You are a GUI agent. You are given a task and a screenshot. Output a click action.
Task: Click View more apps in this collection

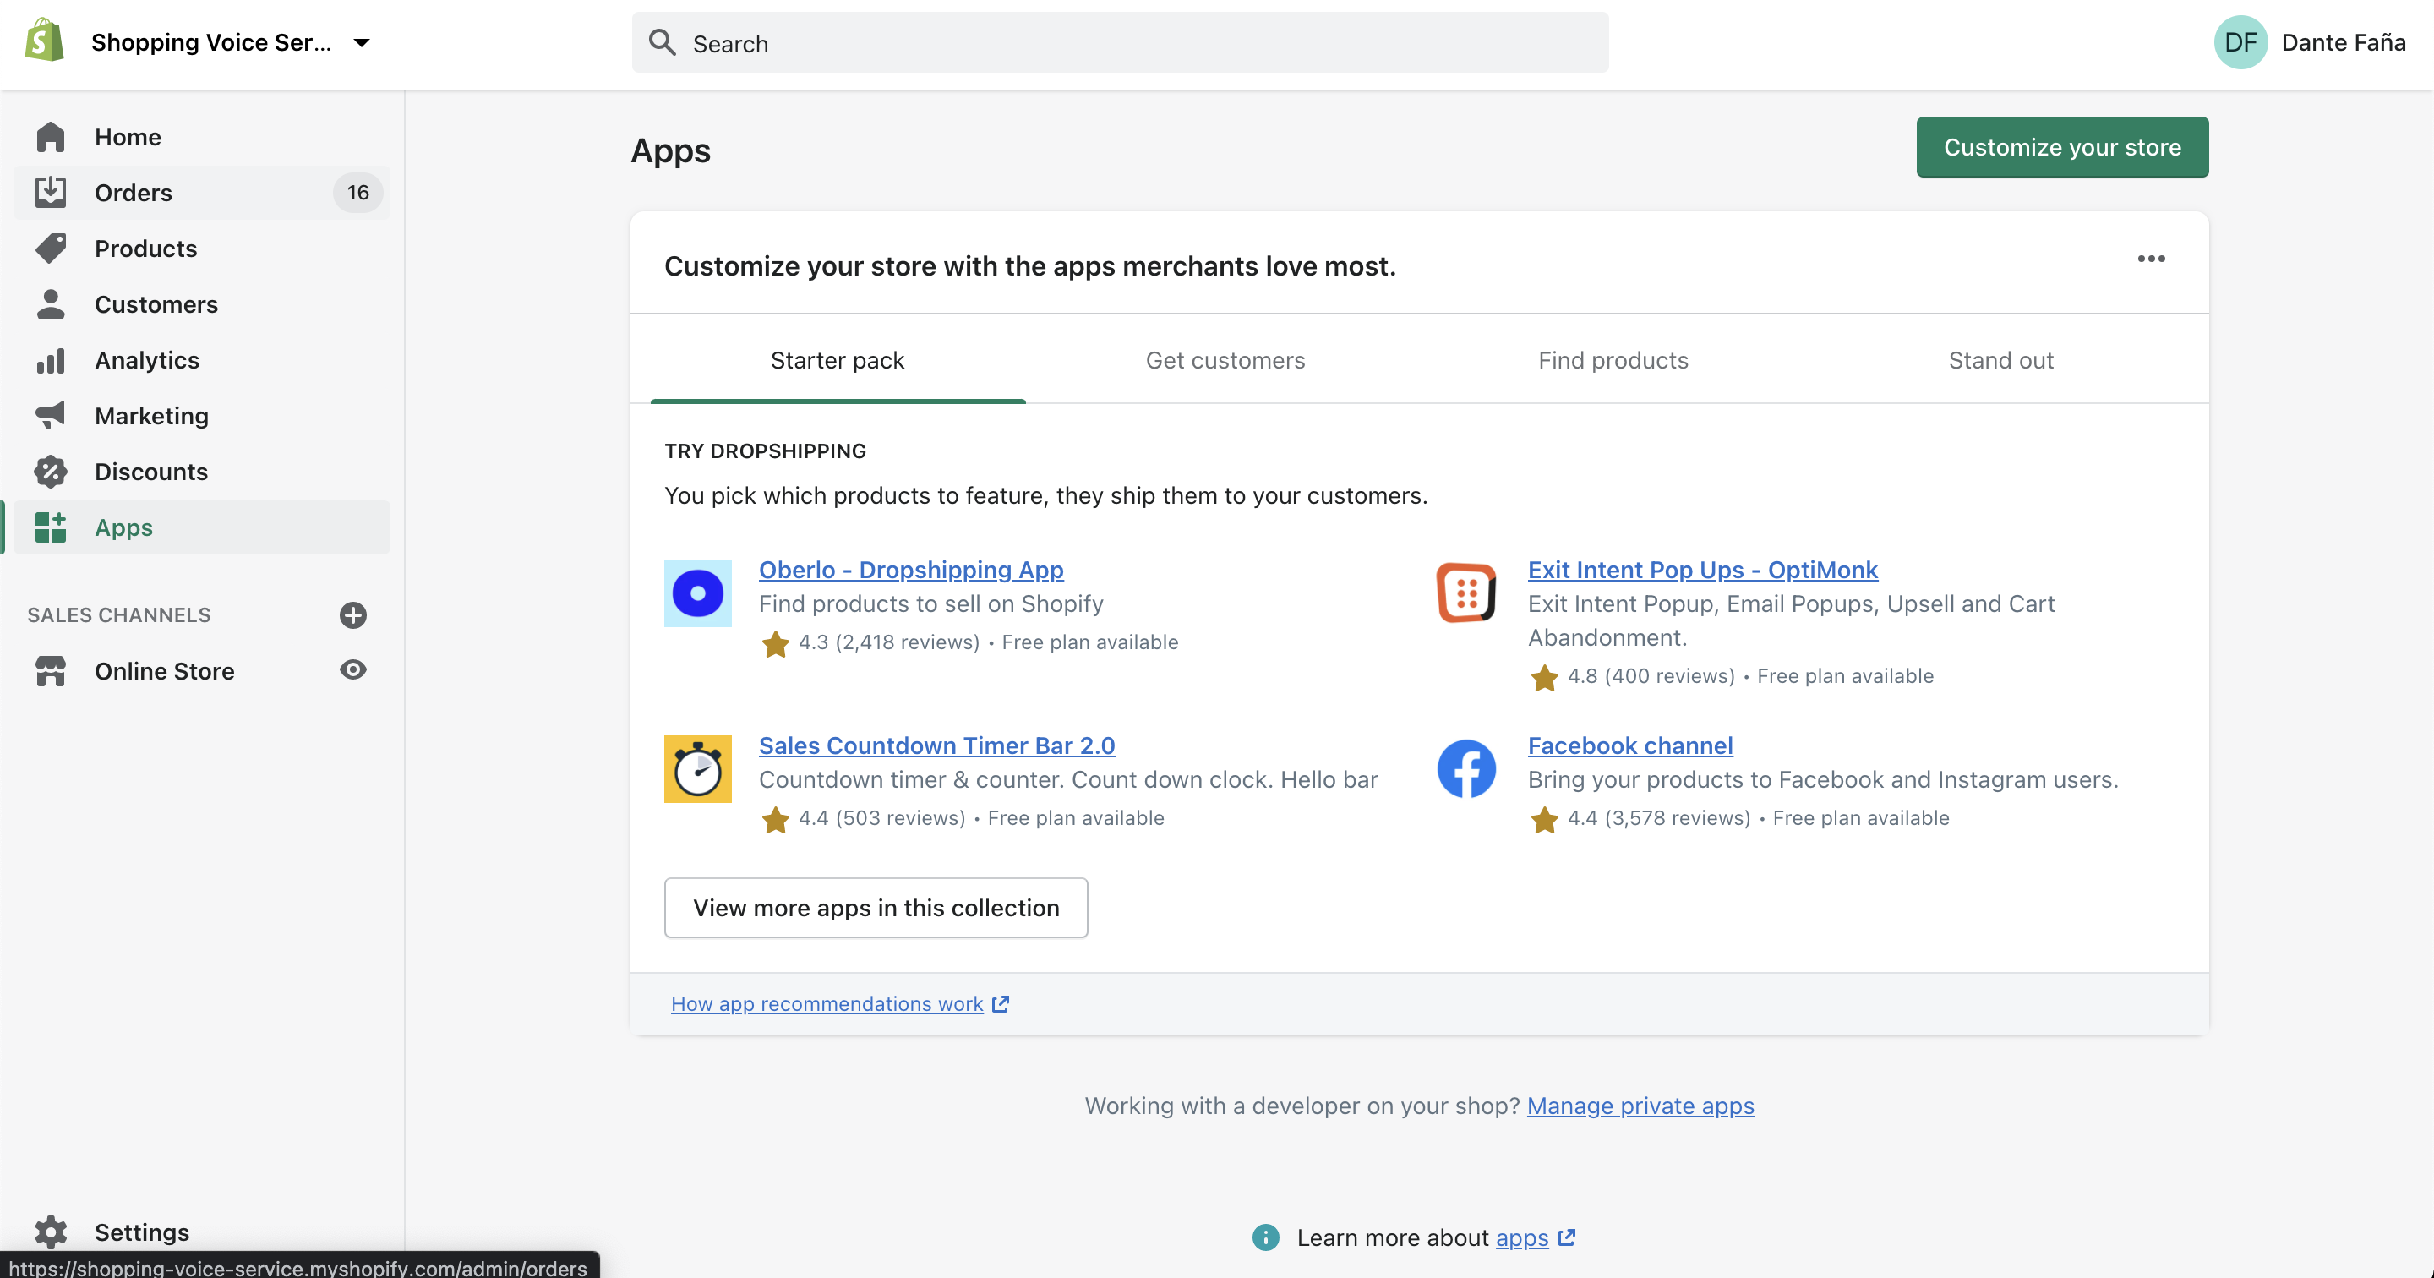pyautogui.click(x=876, y=908)
